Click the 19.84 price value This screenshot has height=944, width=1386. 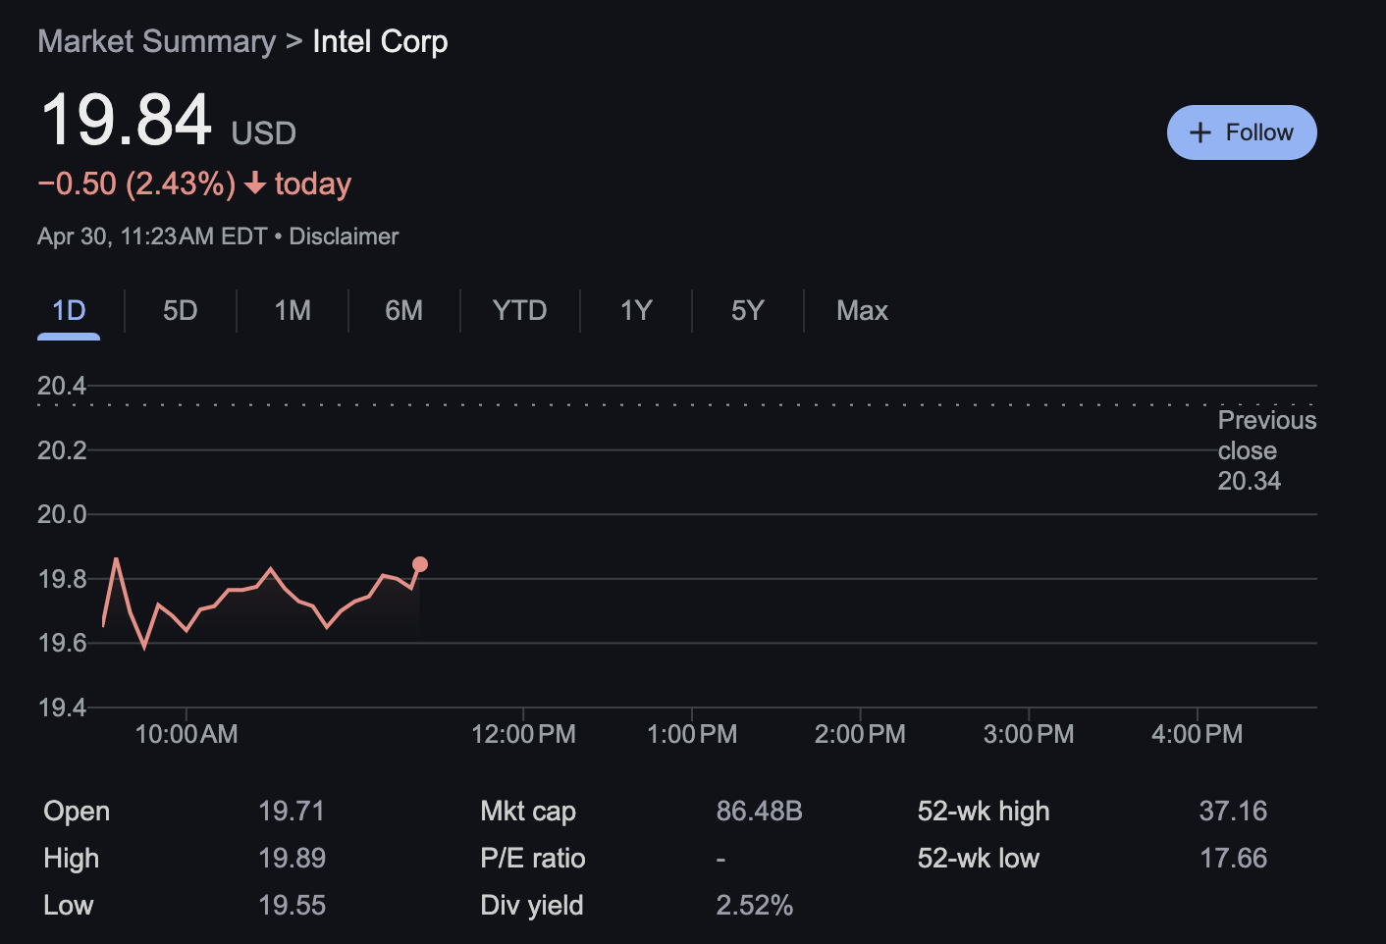point(126,120)
